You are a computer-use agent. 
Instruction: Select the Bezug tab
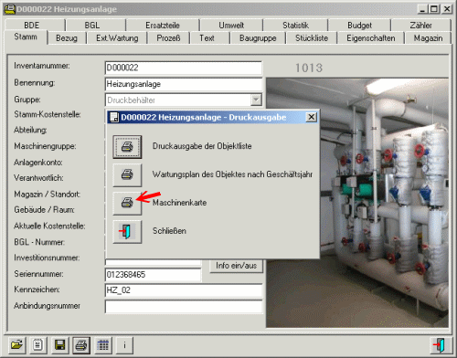click(67, 38)
